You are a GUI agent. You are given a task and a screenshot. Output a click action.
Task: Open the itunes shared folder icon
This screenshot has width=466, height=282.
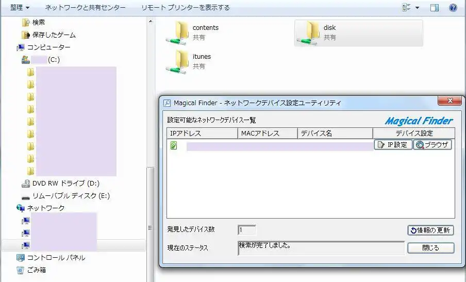click(x=177, y=61)
